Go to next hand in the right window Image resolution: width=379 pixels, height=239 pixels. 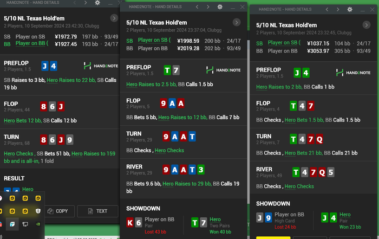338,9
